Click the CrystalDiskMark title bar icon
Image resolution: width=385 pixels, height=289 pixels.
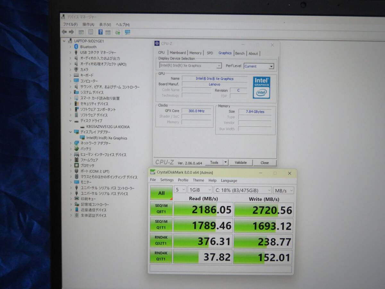point(152,172)
